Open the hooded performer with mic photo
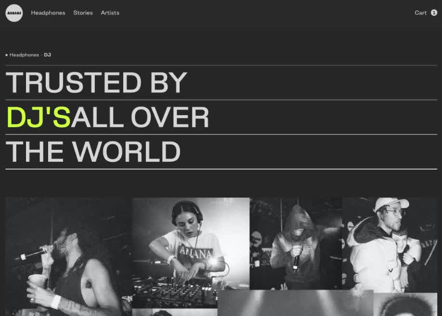 coord(296,243)
